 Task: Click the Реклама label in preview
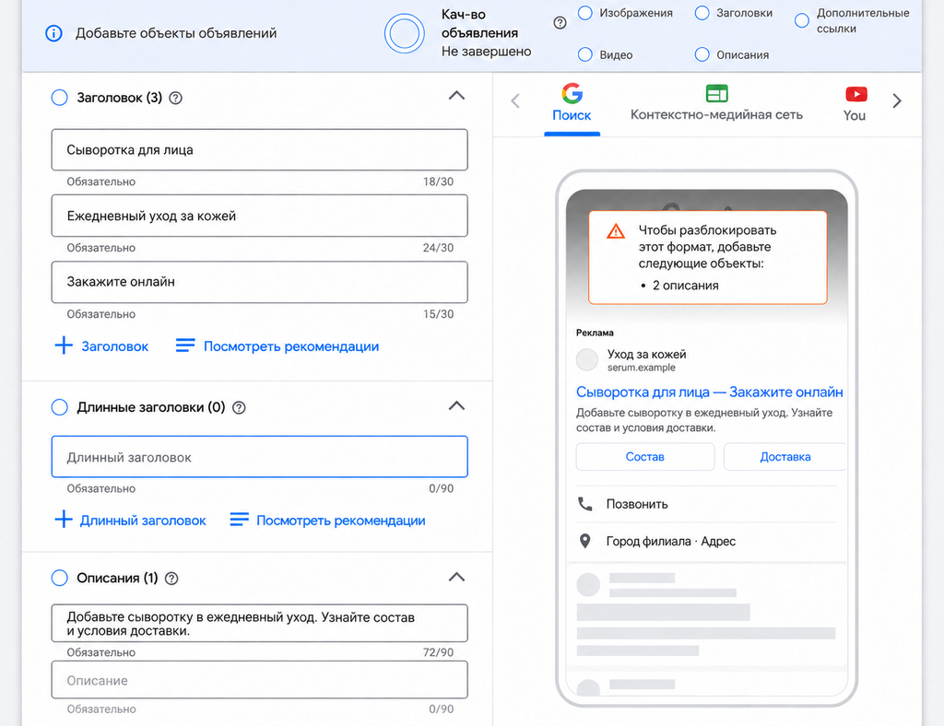pos(595,333)
